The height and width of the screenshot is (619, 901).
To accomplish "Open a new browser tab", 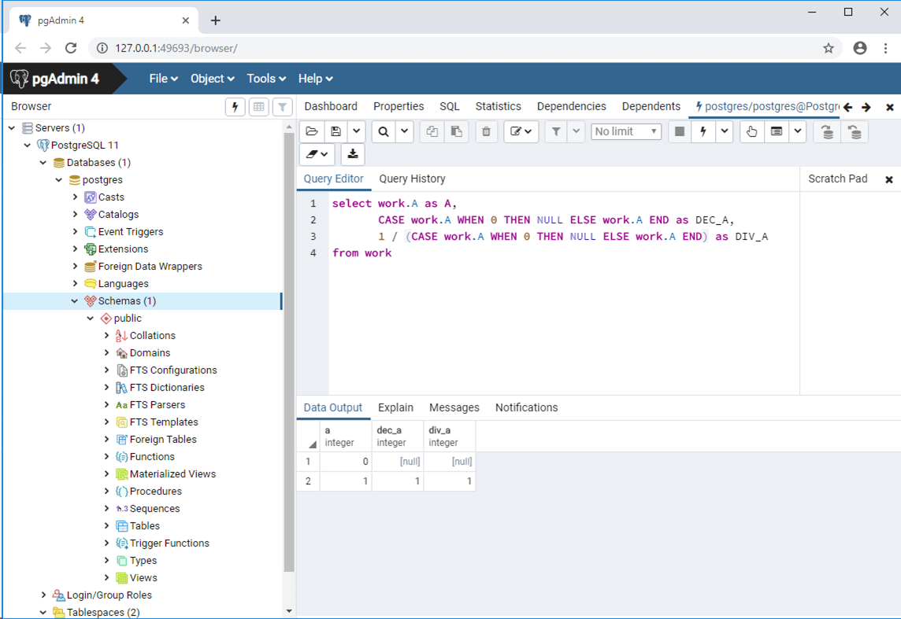I will coord(216,20).
